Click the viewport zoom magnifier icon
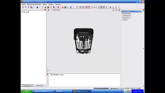This screenshot has height=93, width=165. pyautogui.click(x=113, y=10)
